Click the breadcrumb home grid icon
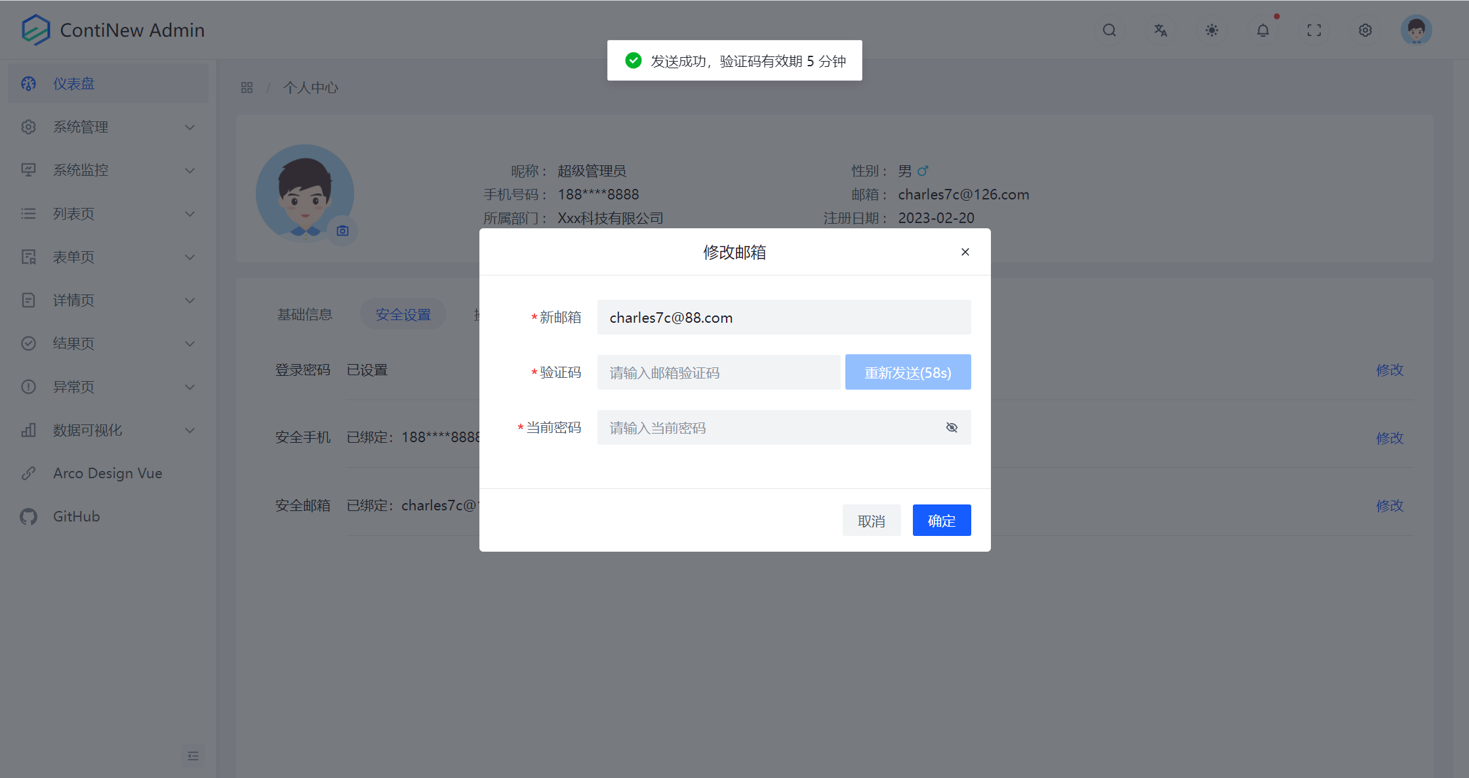 point(247,87)
